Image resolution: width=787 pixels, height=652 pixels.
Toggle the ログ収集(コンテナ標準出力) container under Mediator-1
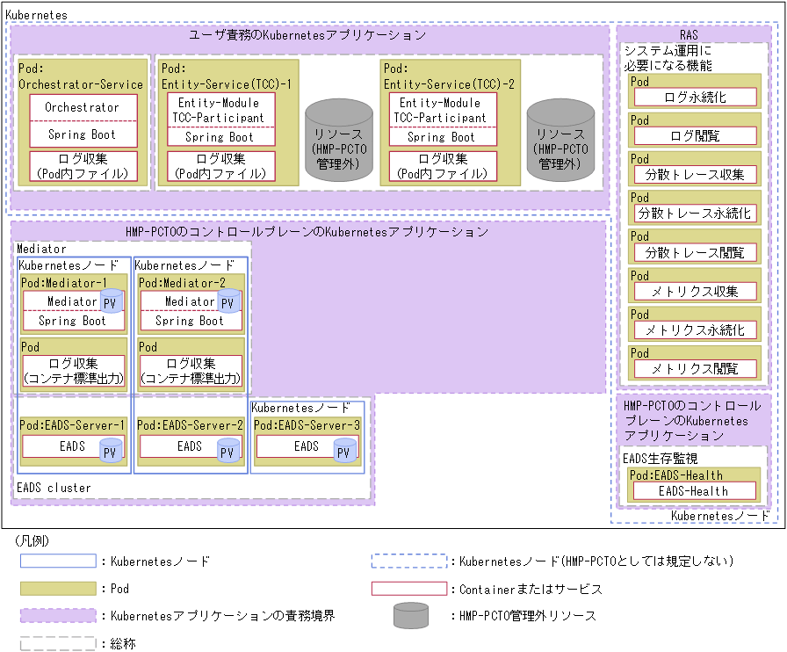[x=74, y=371]
